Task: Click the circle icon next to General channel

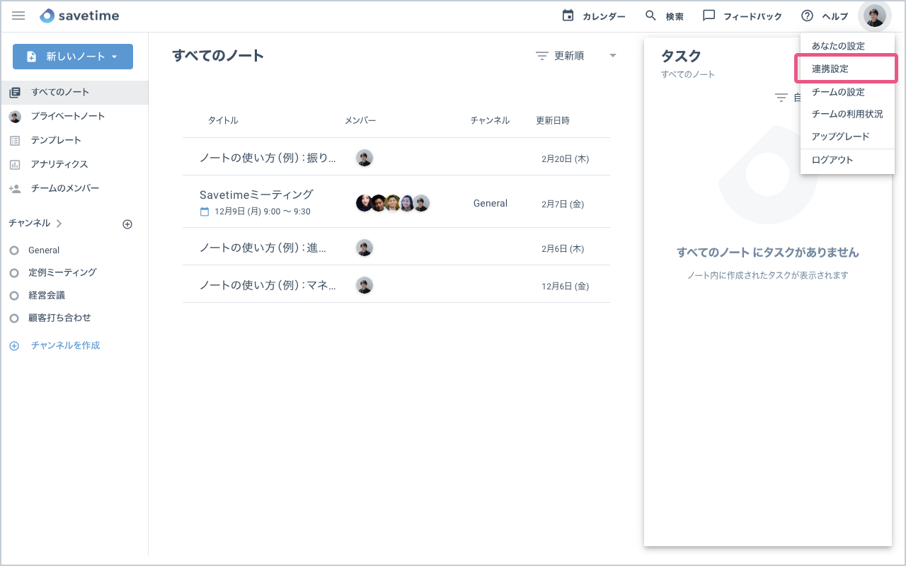Action: [14, 250]
